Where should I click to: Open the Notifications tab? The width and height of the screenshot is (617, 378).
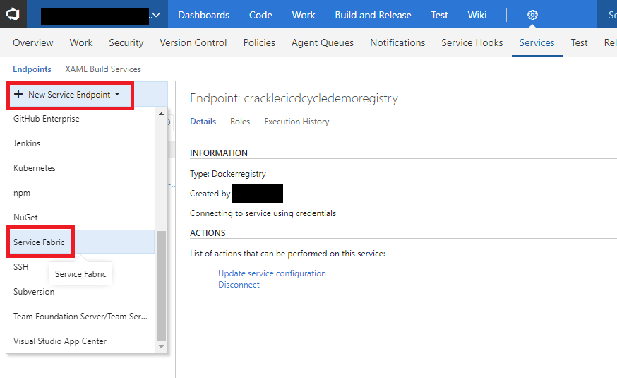[x=397, y=42]
